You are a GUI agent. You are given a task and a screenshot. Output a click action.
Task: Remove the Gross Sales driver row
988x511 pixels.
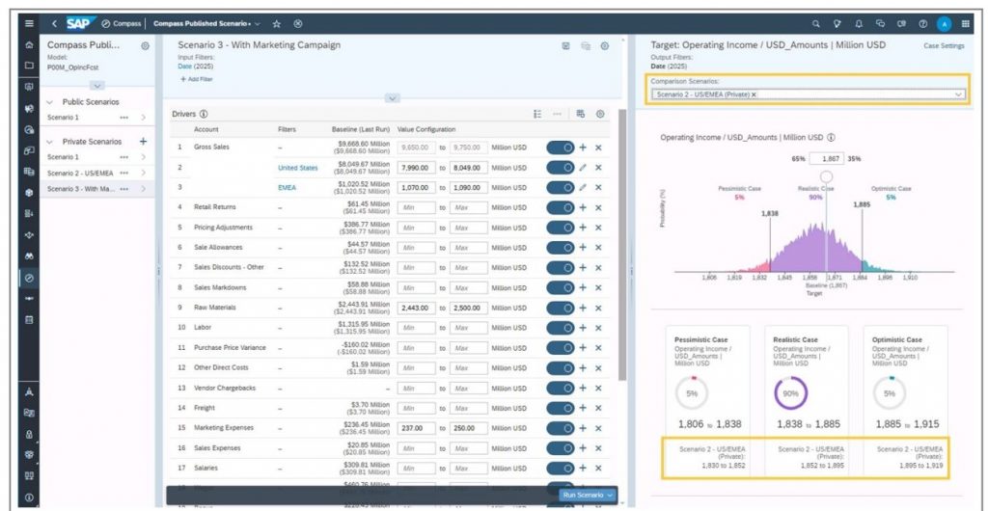point(598,147)
